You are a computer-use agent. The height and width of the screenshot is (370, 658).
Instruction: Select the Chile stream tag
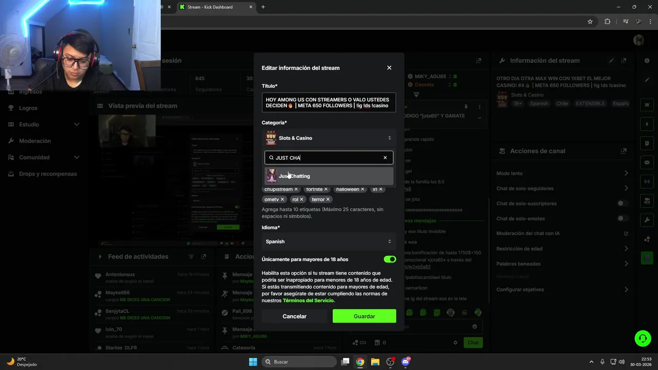pyautogui.click(x=561, y=103)
